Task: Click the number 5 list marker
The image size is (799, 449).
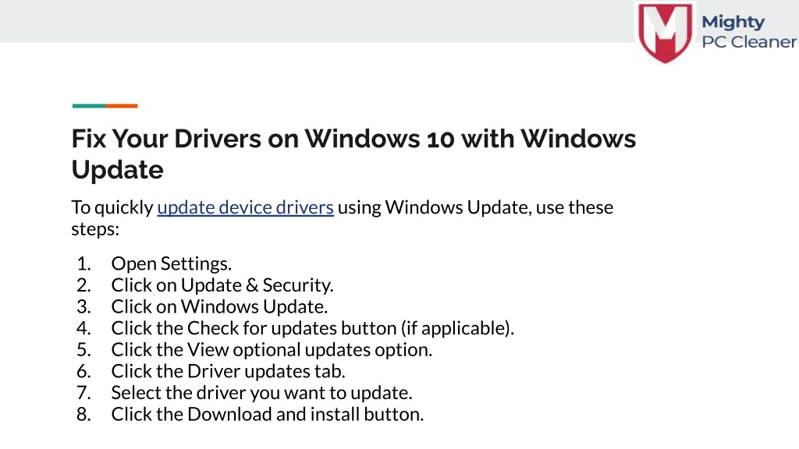Action: point(83,350)
